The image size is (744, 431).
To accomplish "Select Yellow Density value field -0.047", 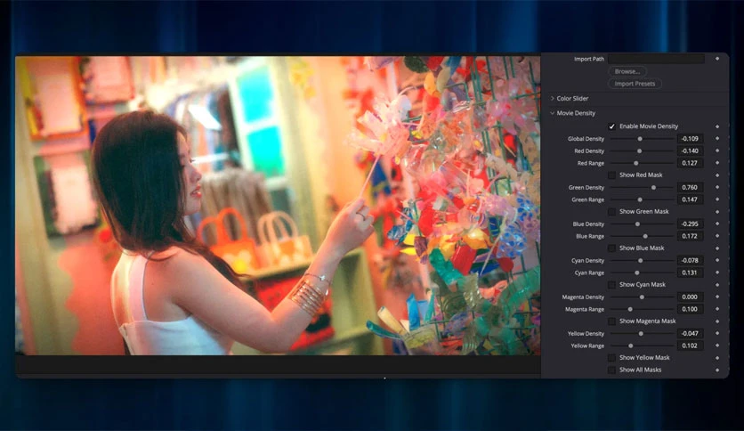I will 690,333.
